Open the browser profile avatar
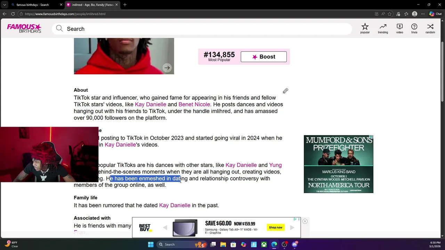Viewport: 445px width, 250px height. point(414,14)
